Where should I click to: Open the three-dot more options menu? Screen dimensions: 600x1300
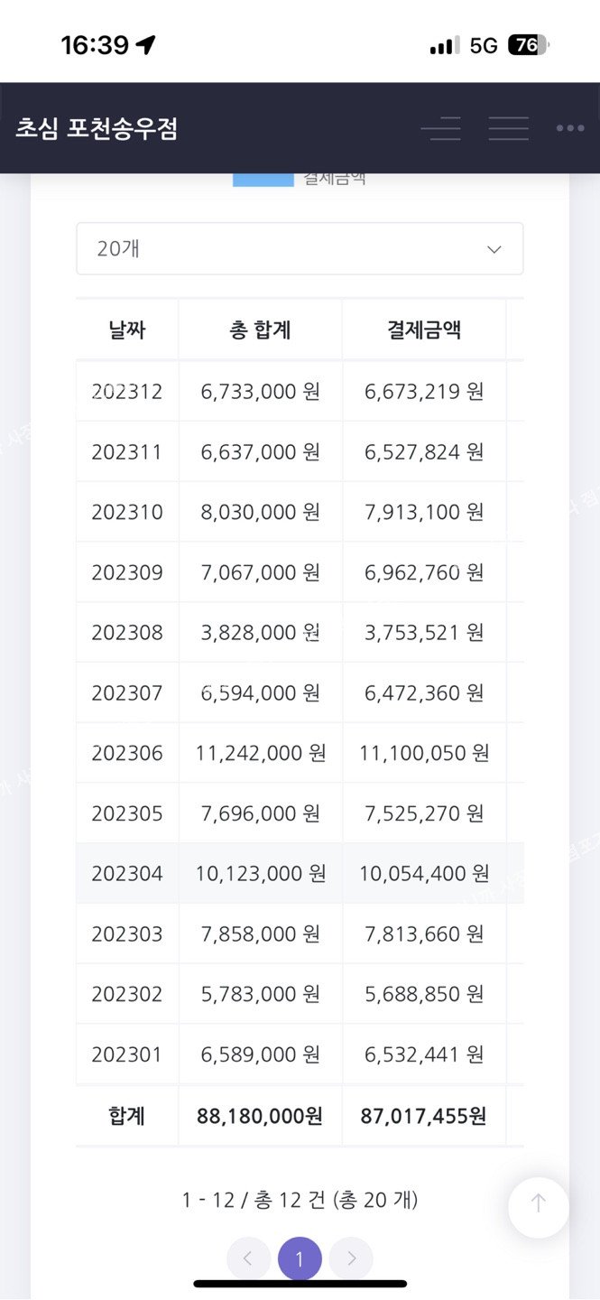point(569,128)
